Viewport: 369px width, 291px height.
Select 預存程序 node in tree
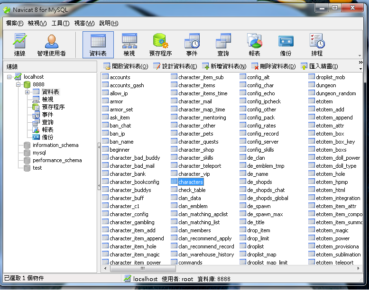pyautogui.click(x=53, y=107)
